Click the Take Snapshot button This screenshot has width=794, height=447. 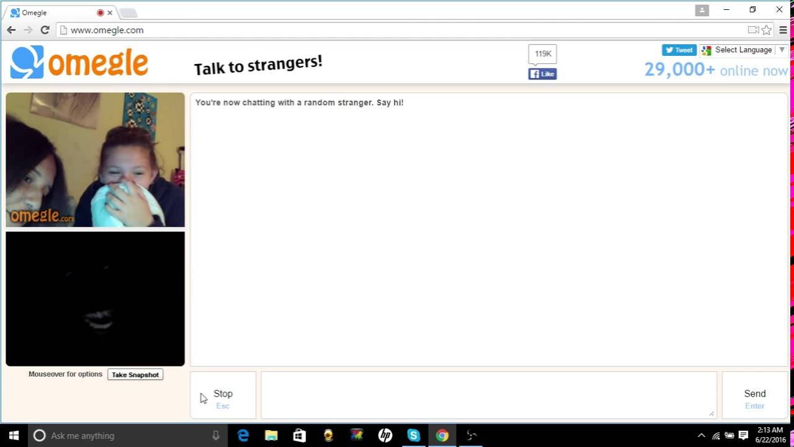point(135,374)
